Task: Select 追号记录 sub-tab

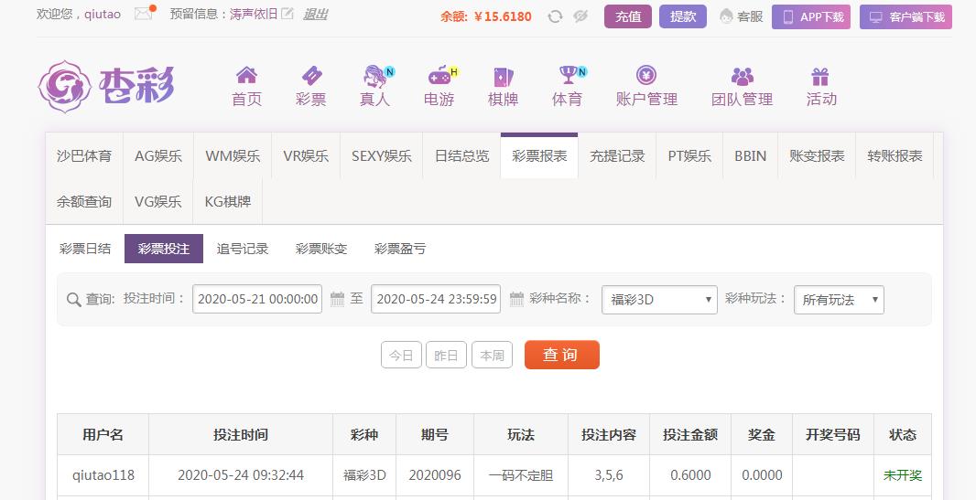Action: (x=242, y=249)
